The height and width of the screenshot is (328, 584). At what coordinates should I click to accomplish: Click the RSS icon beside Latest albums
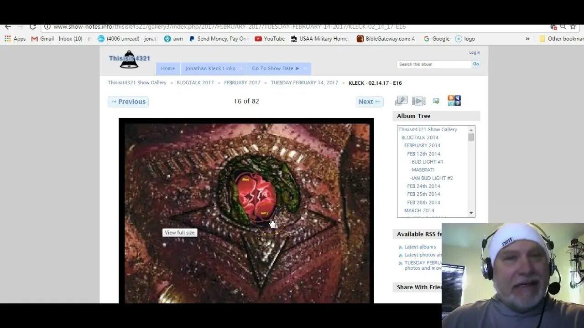(x=401, y=247)
